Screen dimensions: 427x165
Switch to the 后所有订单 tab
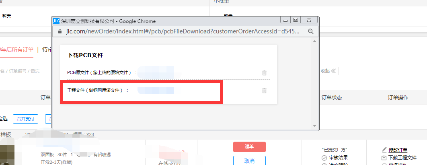click(x=16, y=49)
